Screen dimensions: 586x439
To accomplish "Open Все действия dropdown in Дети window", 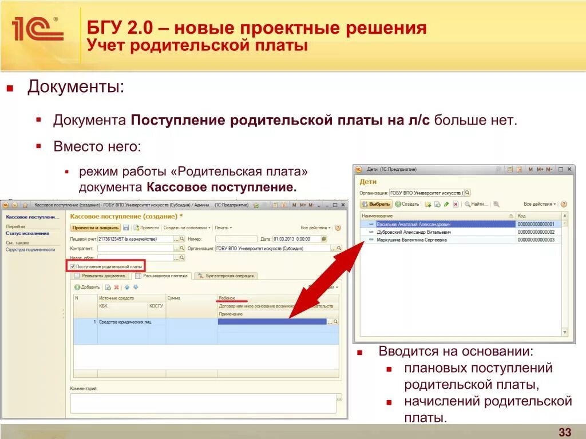I will tap(540, 204).
